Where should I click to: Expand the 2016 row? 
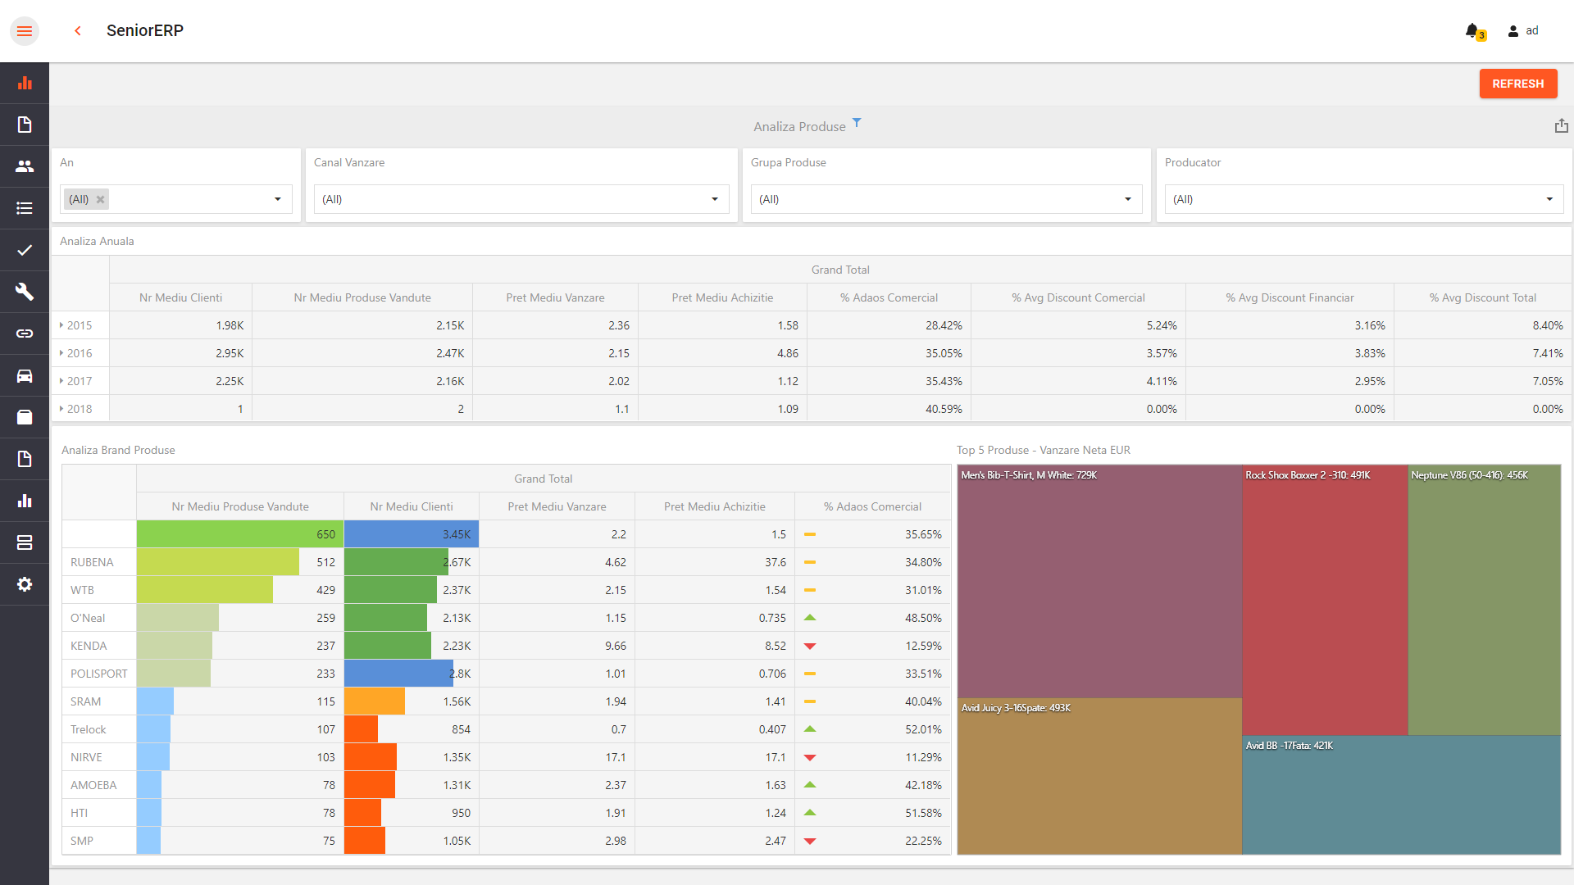tap(61, 353)
